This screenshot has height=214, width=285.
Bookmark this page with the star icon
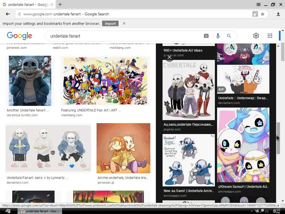(x=263, y=14)
